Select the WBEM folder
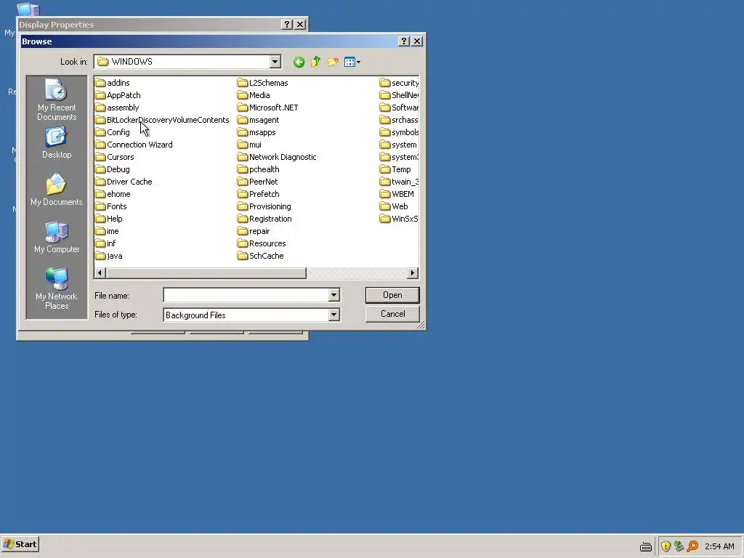 click(397, 194)
